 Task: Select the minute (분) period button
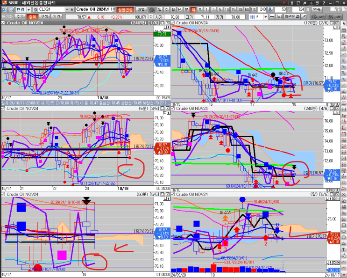click(186, 10)
